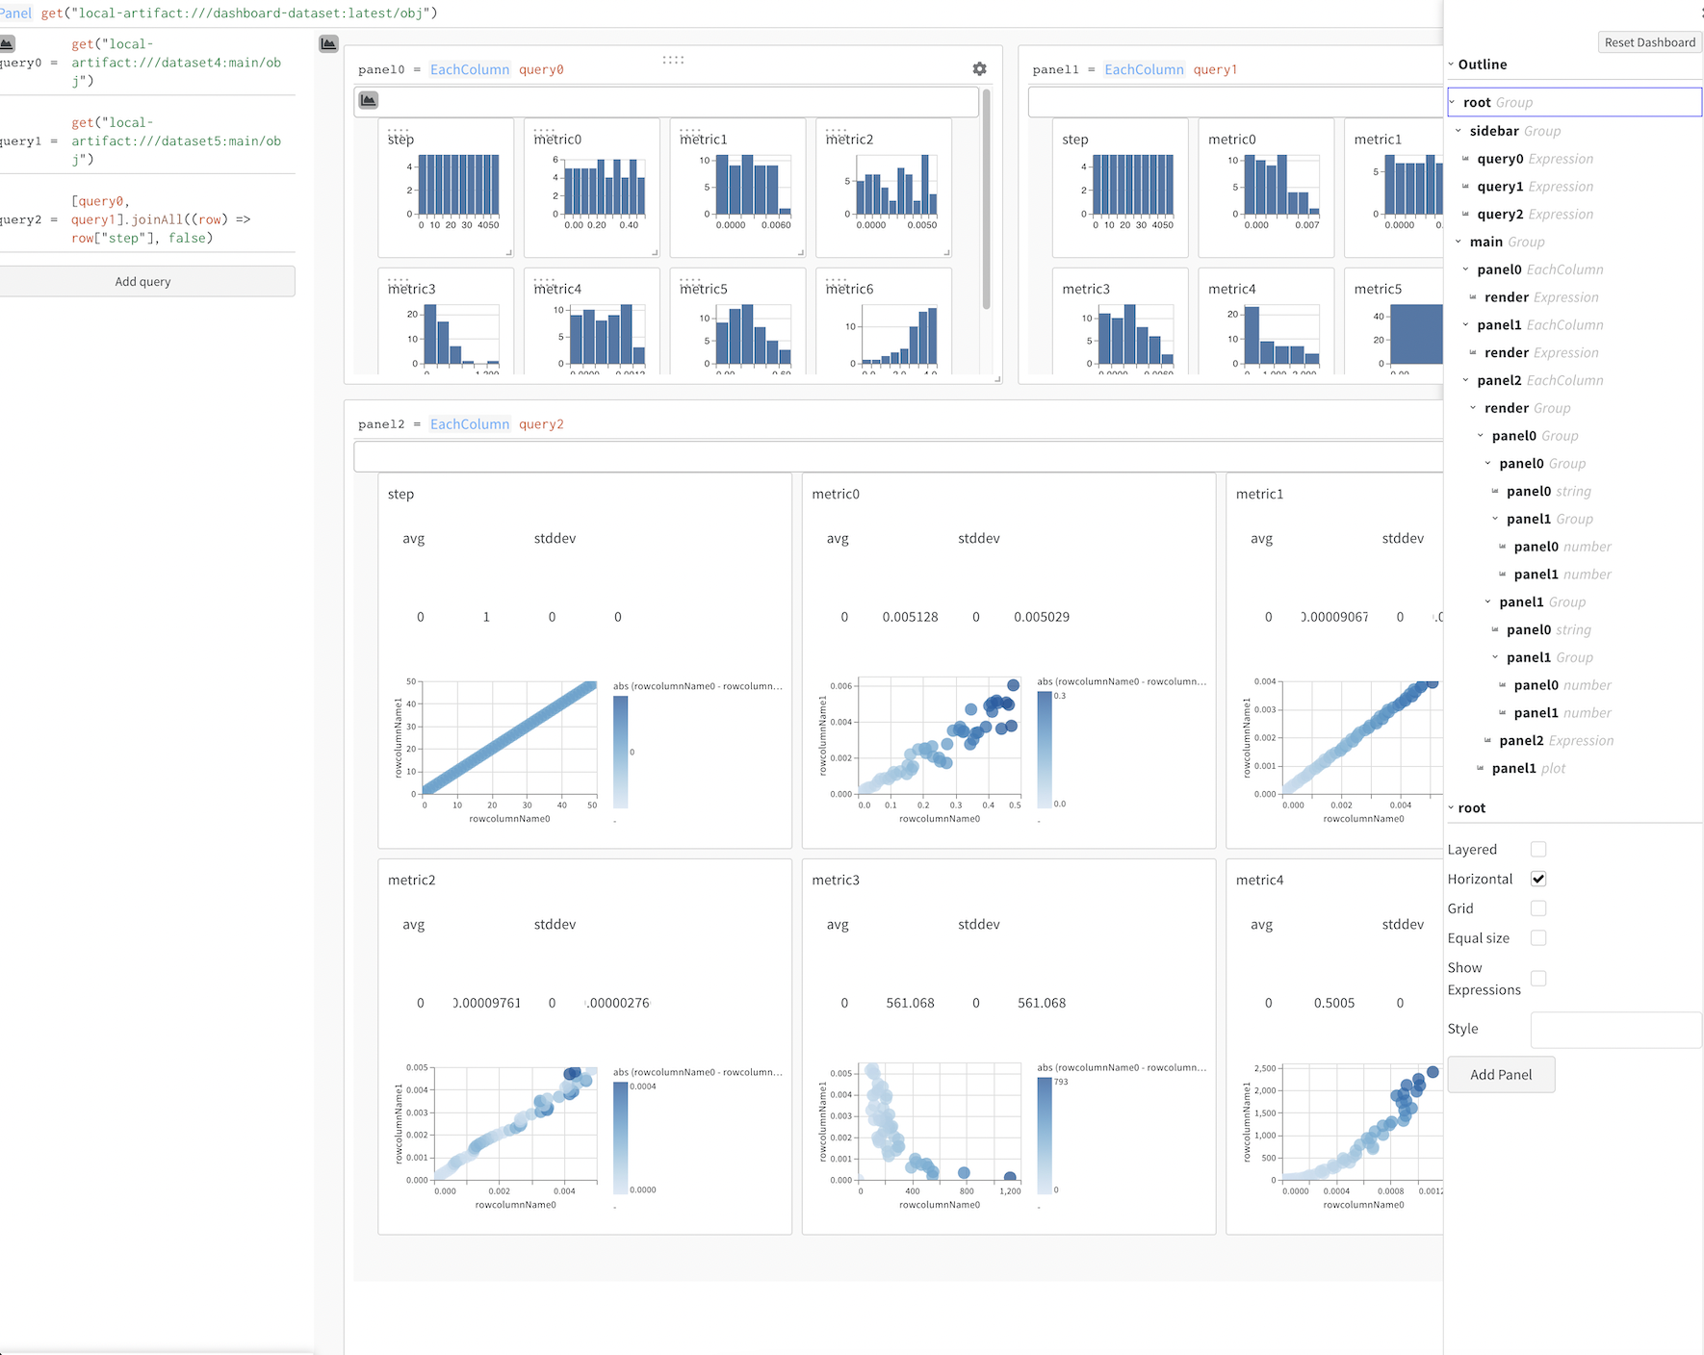Collapse the Outline section
1704x1355 pixels.
[1451, 64]
